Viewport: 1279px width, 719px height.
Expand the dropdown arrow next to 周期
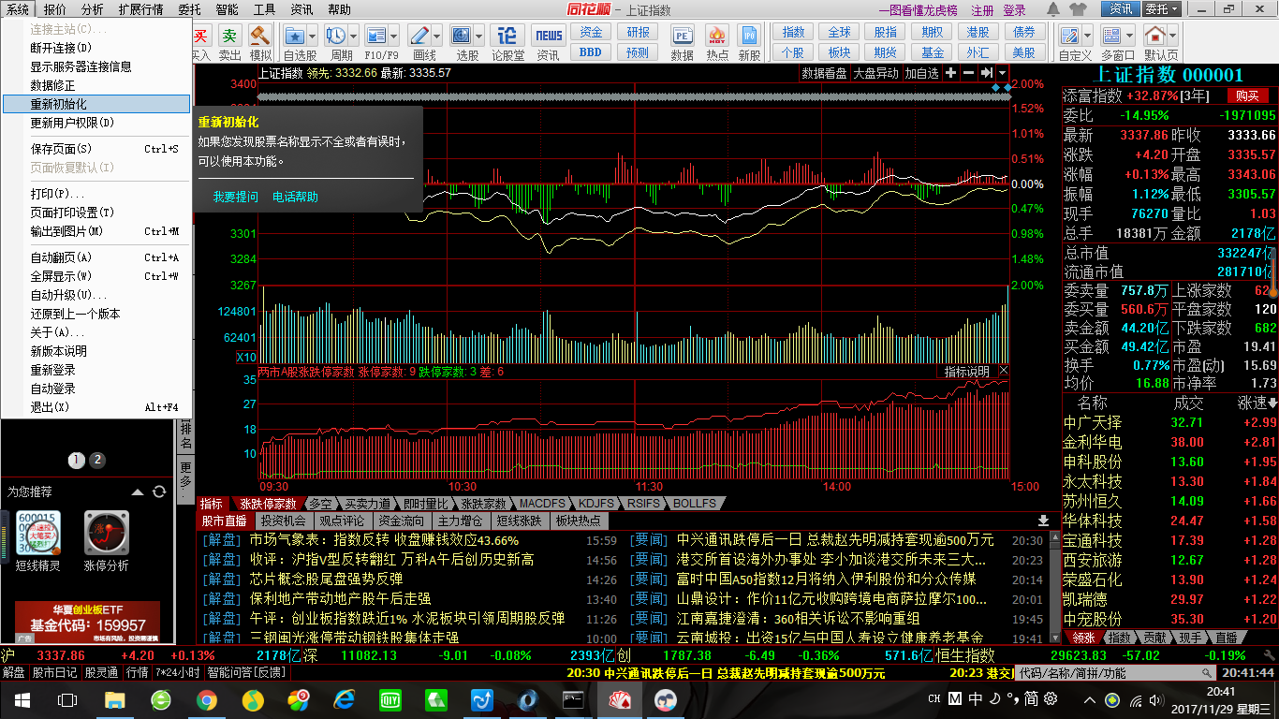point(354,36)
